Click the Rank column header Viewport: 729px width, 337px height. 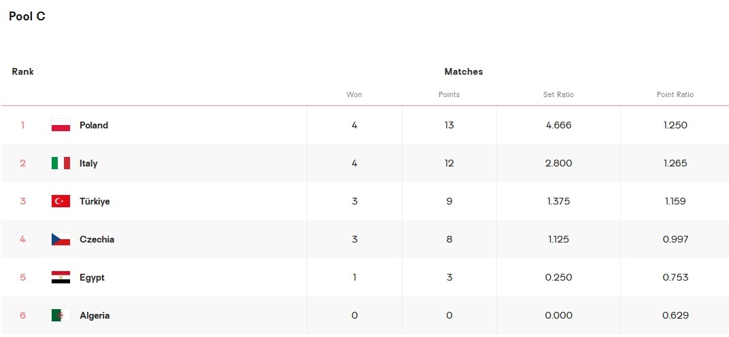23,71
